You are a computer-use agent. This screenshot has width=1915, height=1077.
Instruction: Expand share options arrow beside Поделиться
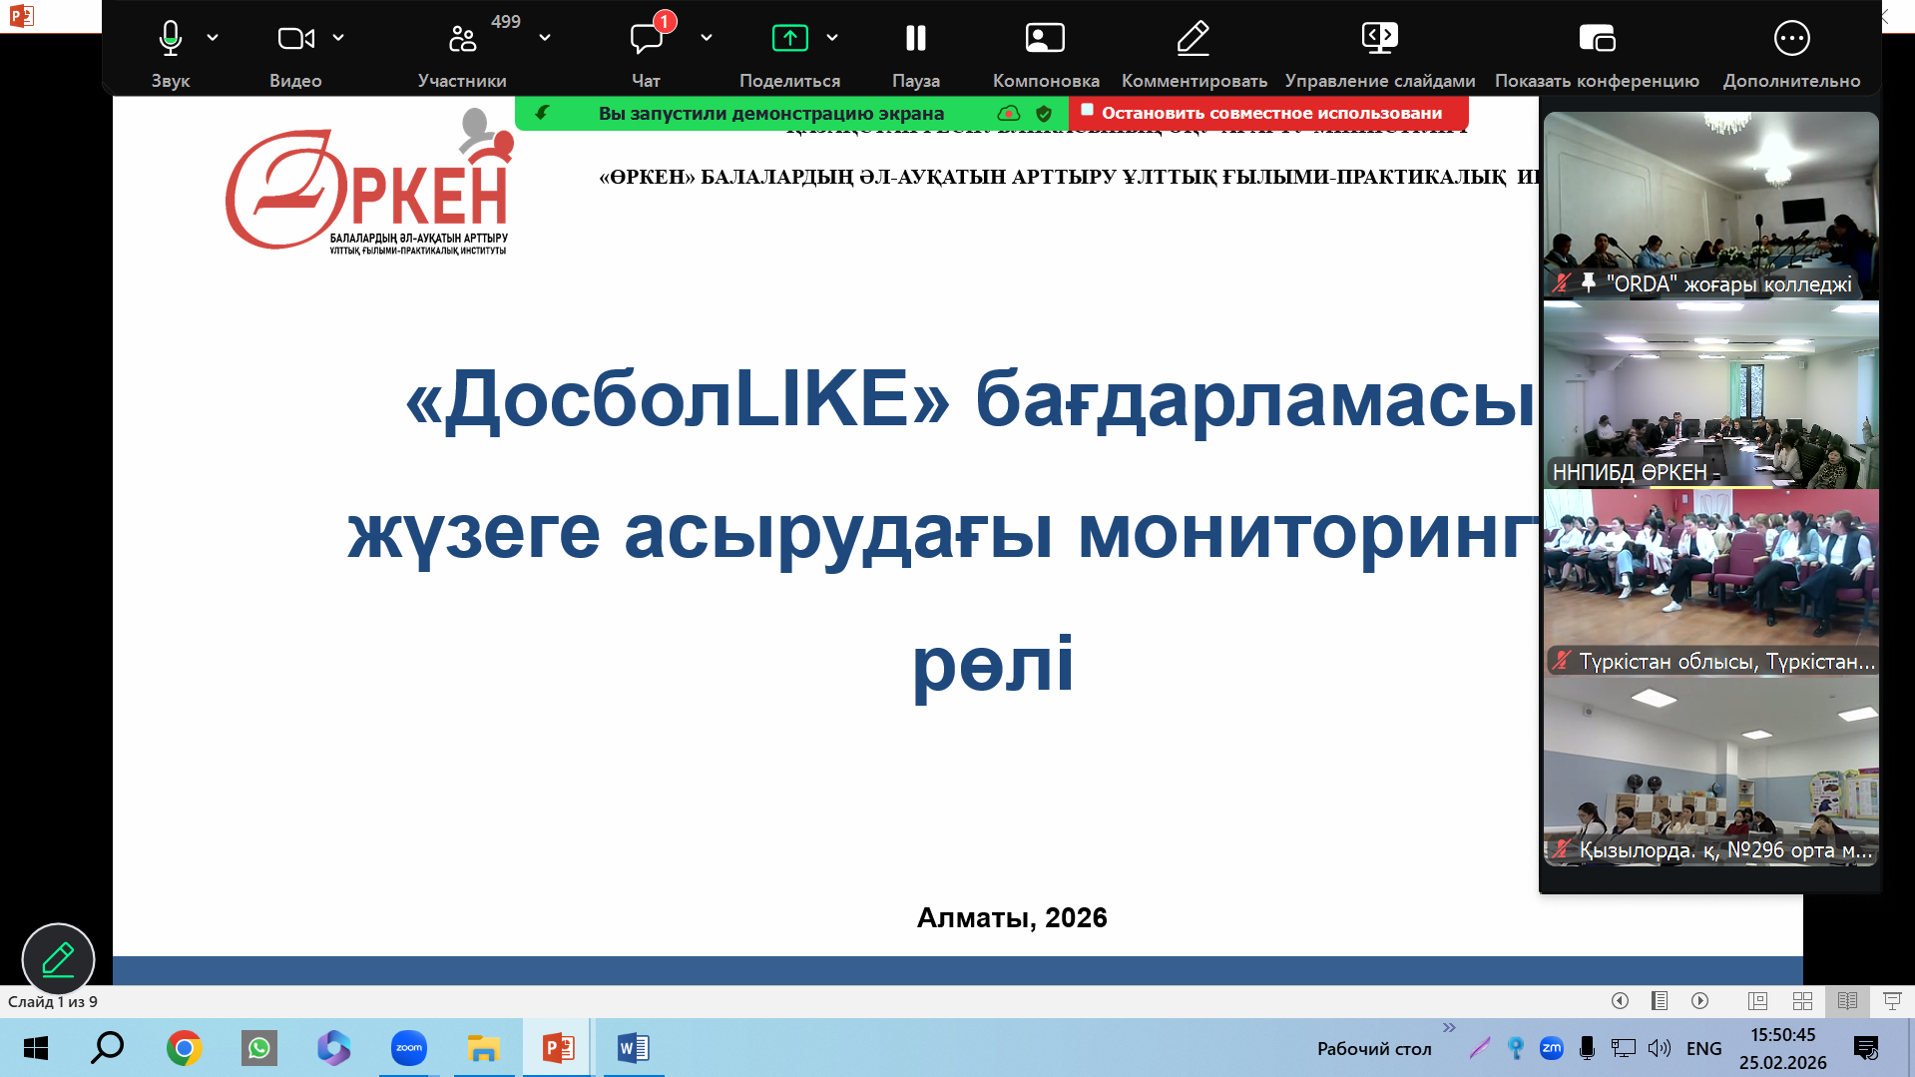click(832, 38)
